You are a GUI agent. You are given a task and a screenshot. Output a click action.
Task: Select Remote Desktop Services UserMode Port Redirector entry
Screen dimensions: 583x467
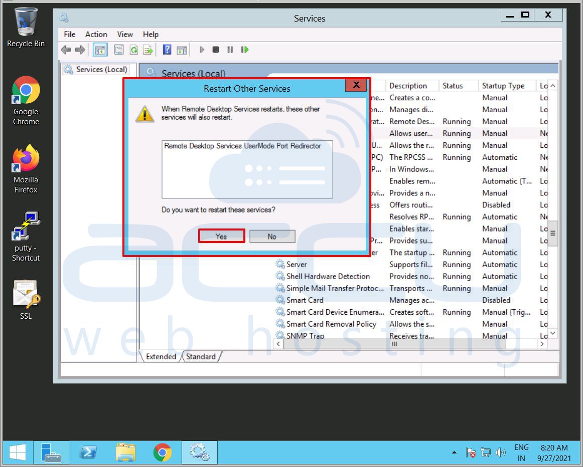[x=243, y=146]
